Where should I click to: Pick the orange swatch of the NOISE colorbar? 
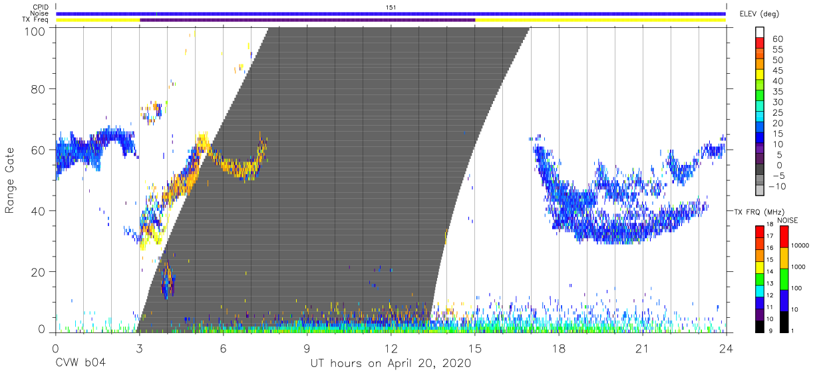[x=784, y=257]
